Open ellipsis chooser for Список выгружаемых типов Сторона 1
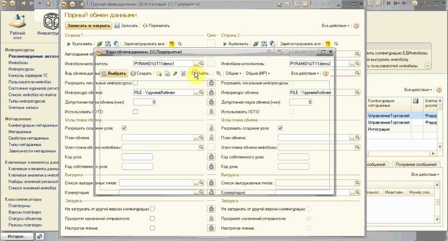 (196, 183)
